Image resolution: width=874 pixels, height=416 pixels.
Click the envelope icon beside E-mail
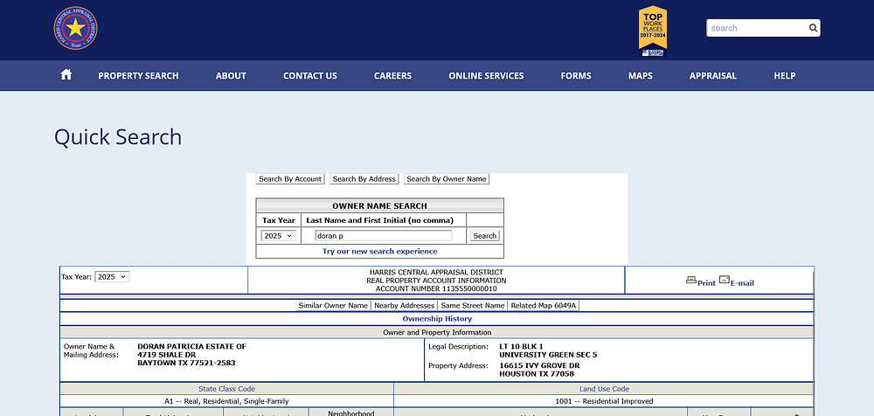pos(724,280)
